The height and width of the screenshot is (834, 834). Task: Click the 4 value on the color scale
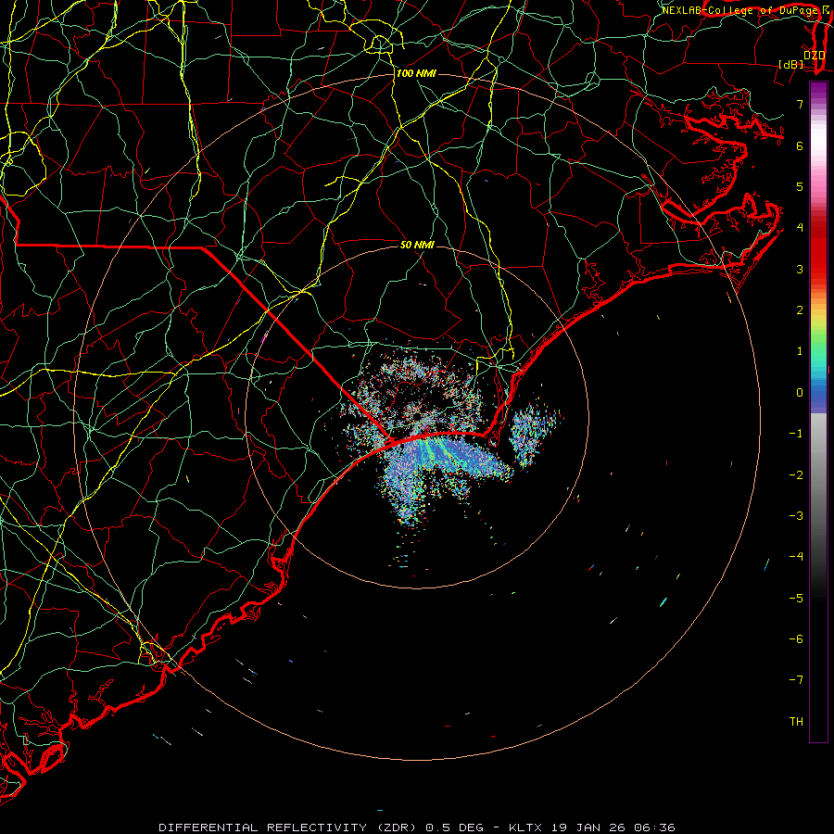tap(800, 228)
